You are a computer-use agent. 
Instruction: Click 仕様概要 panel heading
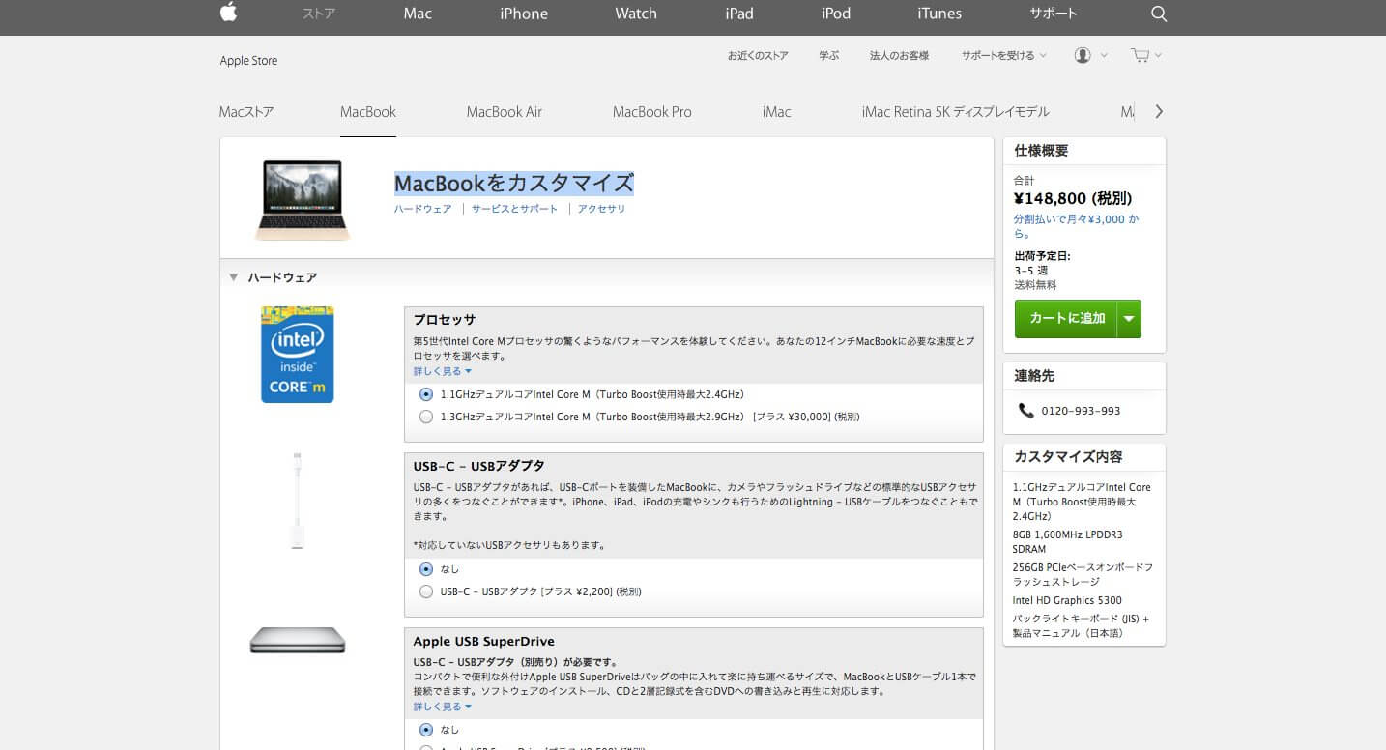tap(1041, 151)
